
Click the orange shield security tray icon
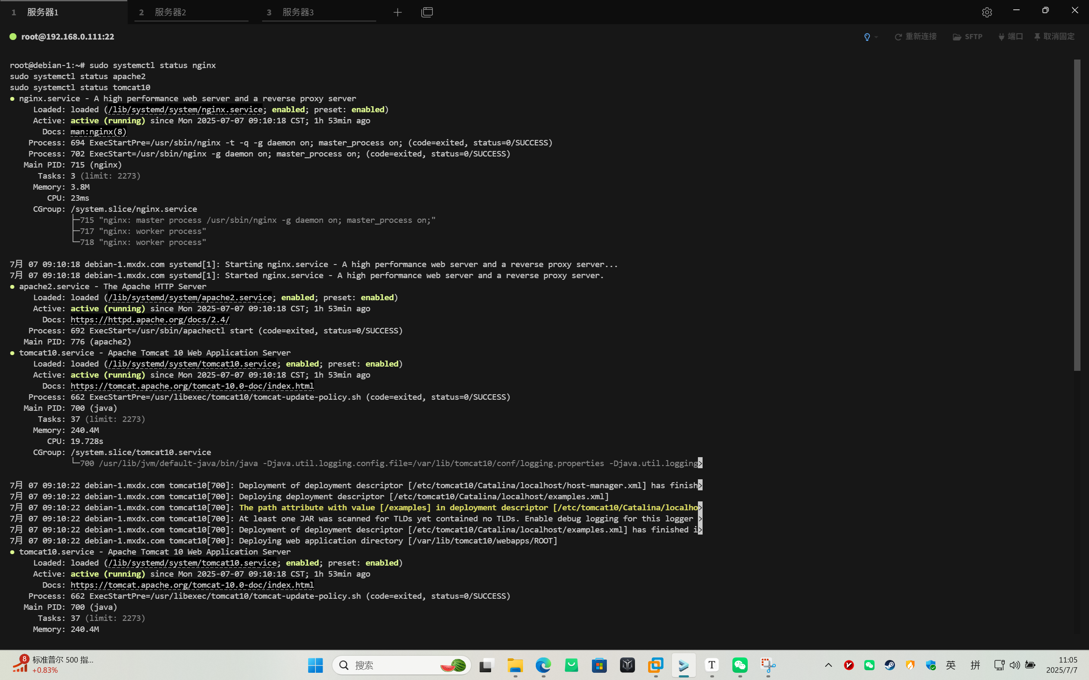pos(910,665)
